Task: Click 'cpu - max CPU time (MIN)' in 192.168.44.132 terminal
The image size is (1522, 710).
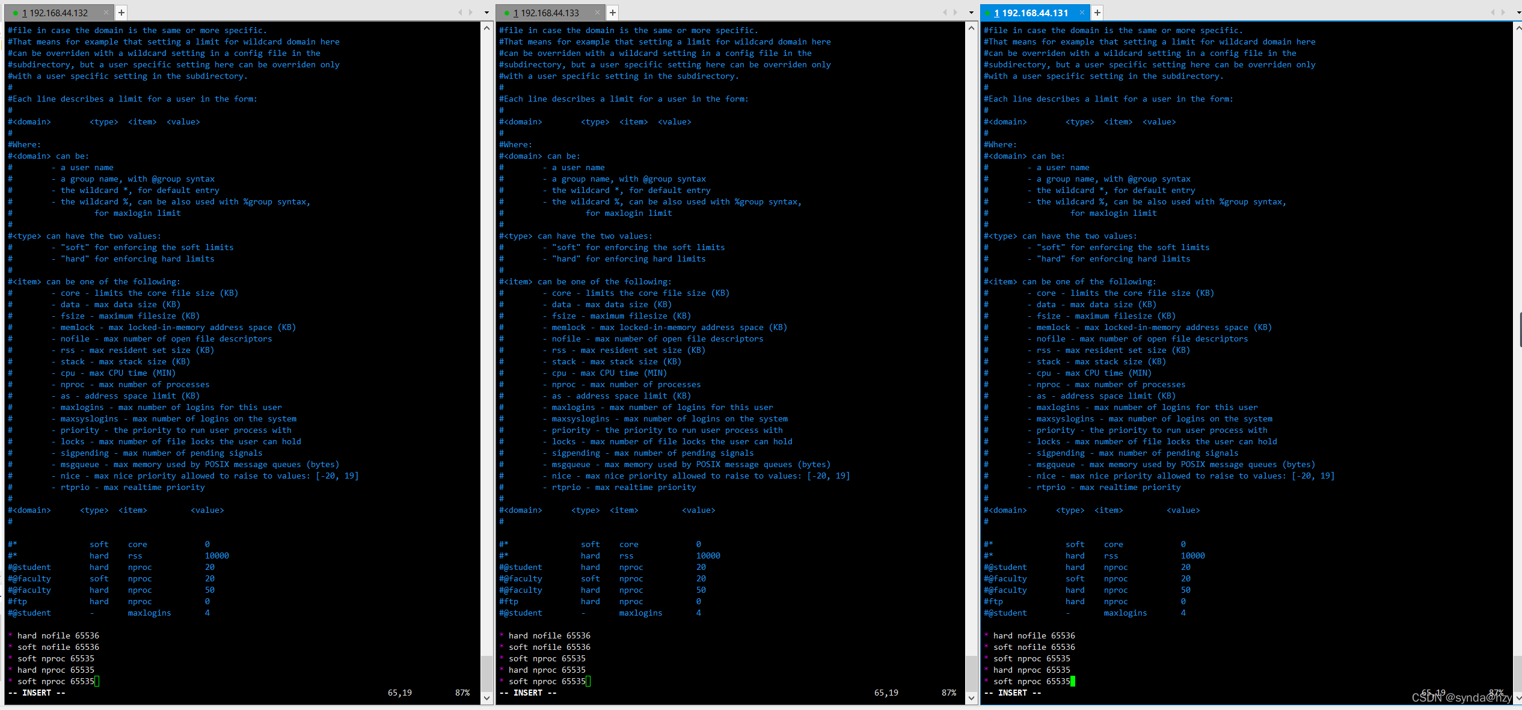Action: 118,373
